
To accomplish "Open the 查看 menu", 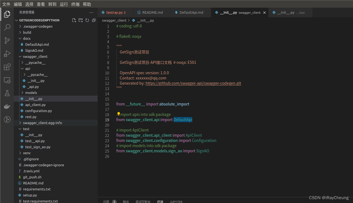I will pyautogui.click(x=41, y=4).
